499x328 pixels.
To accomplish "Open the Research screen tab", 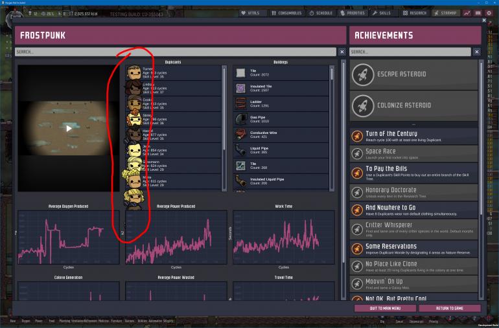I will click(x=415, y=13).
